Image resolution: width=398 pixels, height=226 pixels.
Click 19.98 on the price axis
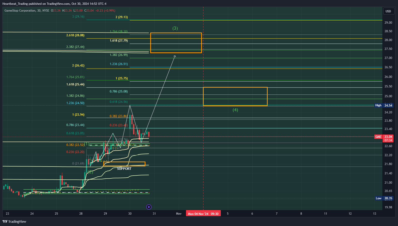coord(388,207)
